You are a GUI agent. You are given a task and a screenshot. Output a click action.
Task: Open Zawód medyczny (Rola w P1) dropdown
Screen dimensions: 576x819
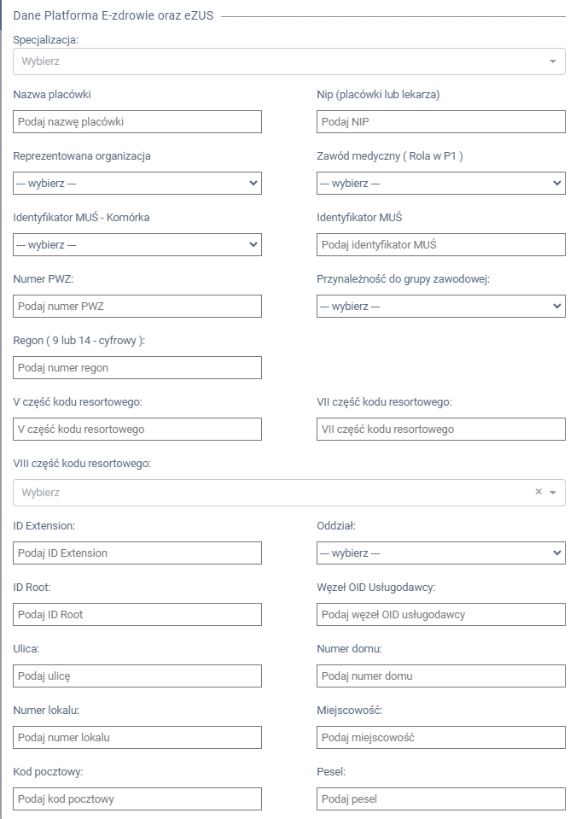point(440,184)
